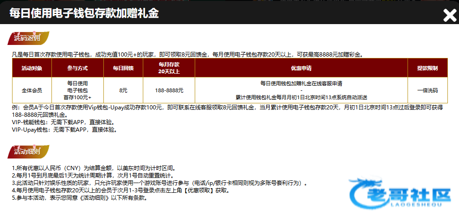Click the VIP-钱能钱包 description line
The image size is (459, 222).
[x=63, y=122]
